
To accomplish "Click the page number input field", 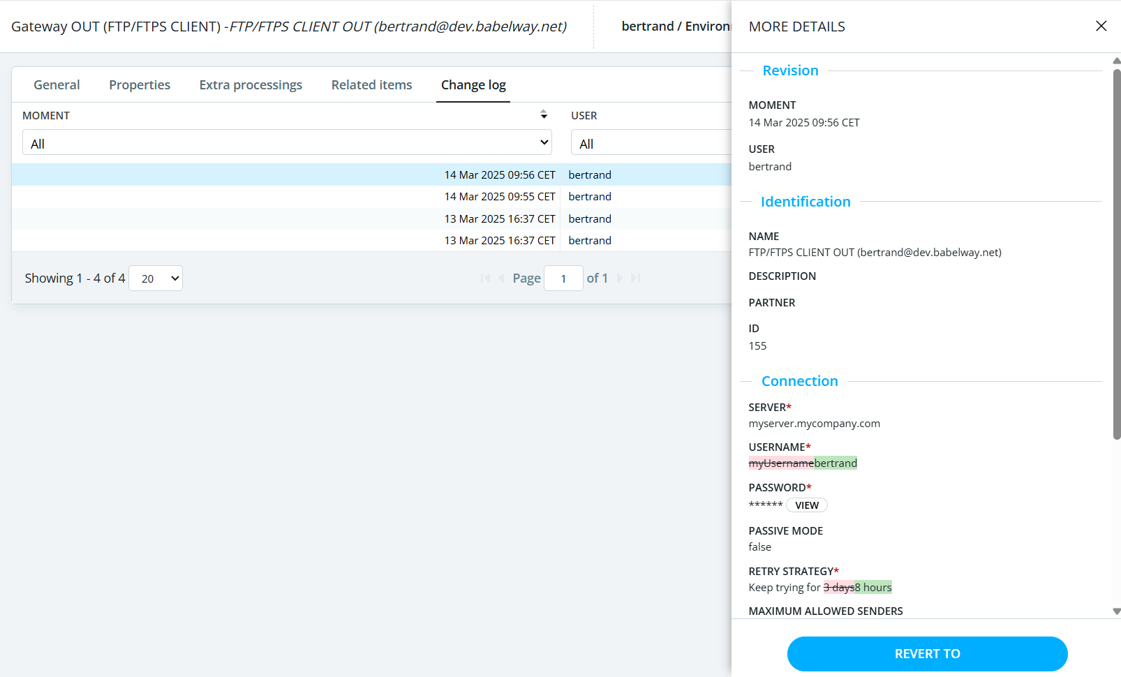I will pyautogui.click(x=563, y=278).
